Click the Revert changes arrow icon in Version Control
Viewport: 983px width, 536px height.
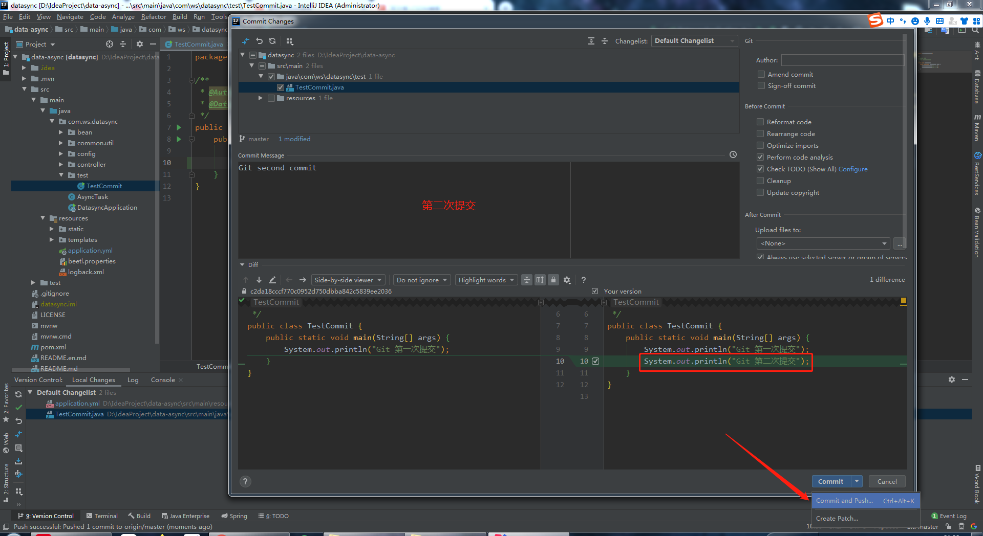(18, 420)
